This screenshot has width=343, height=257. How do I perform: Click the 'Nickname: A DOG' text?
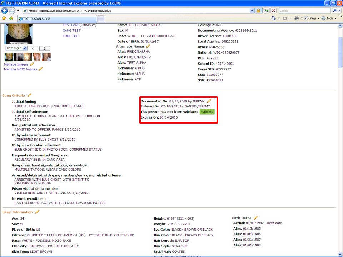click(131, 68)
